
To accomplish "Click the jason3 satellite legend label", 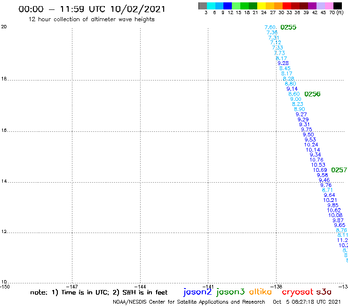I will point(230,292).
